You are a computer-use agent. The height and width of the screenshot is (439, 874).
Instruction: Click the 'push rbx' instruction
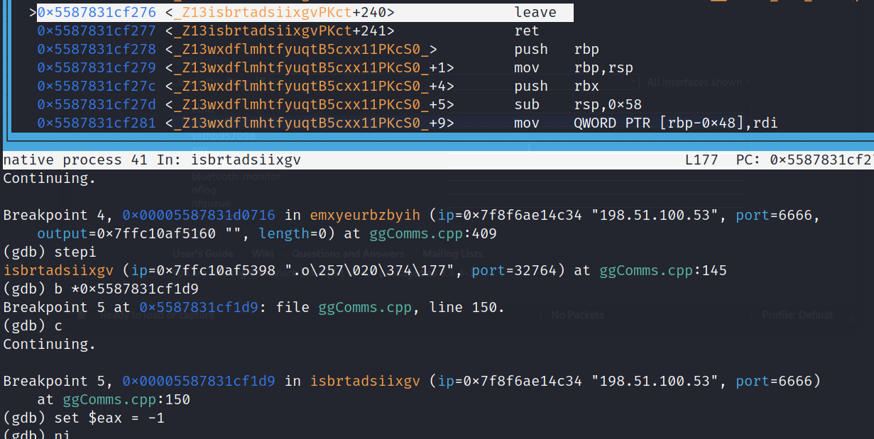click(x=557, y=86)
